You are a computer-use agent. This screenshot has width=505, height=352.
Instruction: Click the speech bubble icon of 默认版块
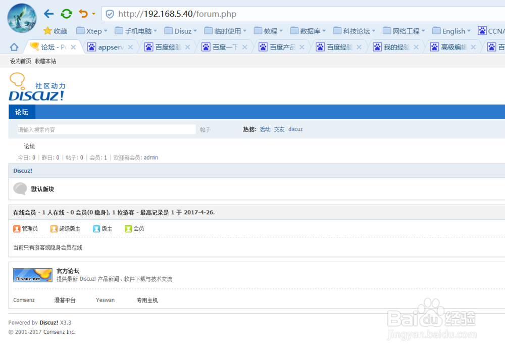tap(20, 188)
